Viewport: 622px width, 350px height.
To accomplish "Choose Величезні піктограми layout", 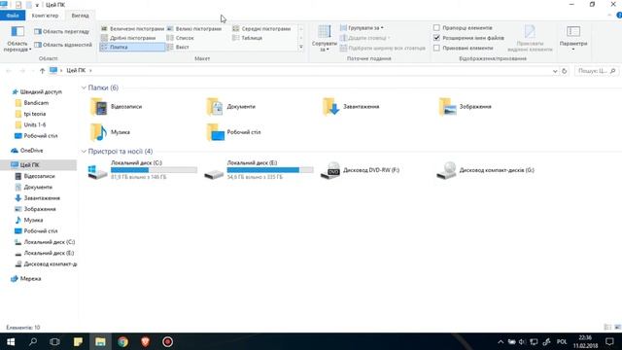I will point(132,29).
